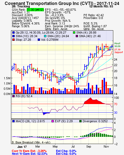The image size is (124, 155).
Task: Click the blue SMA (10) legend swatch
Action: pos(14,36)
